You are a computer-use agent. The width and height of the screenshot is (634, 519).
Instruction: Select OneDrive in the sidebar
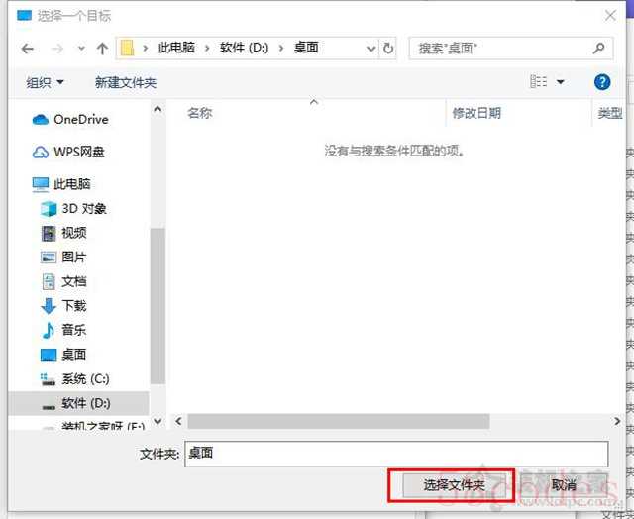point(80,120)
